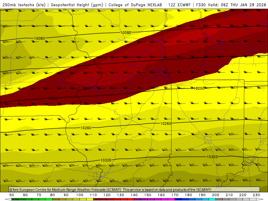Click the legend value 120
Image resolution: width=268 pixels, height=201 pixels.
coord(107,195)
